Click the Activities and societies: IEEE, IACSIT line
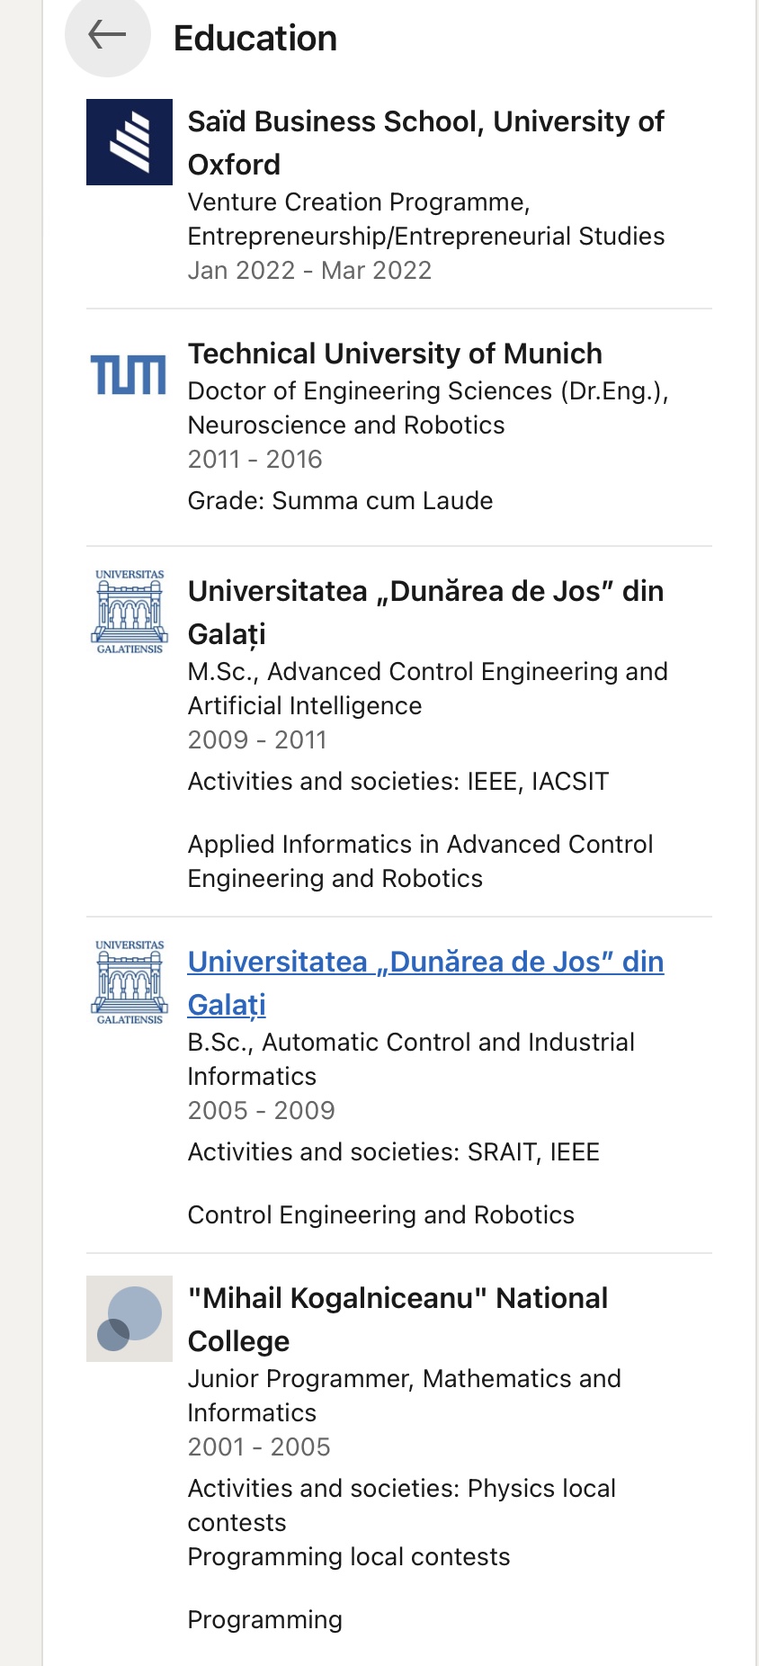 398,781
